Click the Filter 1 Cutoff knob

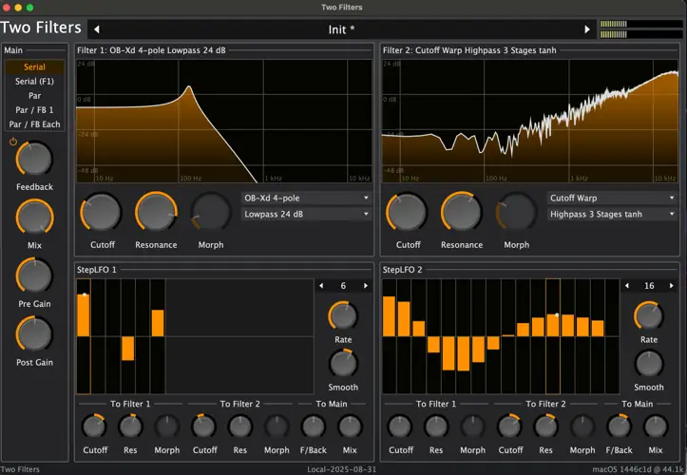(101, 212)
